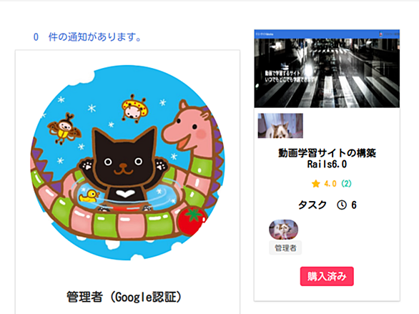
Task: Click the large cartoon black-cat profile picture
Action: [127, 163]
